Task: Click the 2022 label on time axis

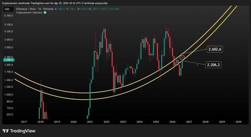Action: (x=106, y=122)
